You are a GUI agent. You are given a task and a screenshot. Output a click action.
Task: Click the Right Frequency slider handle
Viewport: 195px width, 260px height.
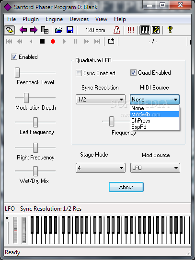(35, 148)
